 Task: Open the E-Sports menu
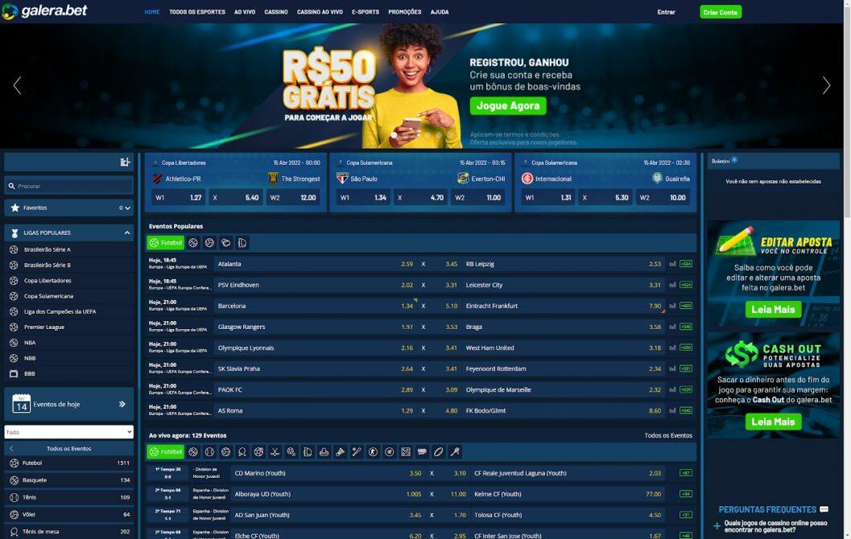tap(366, 12)
